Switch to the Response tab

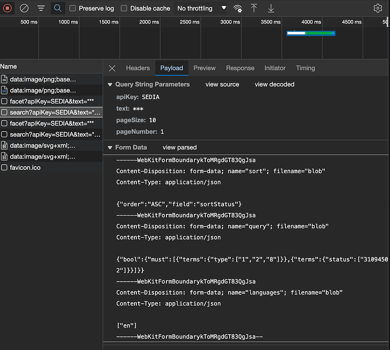pos(240,68)
